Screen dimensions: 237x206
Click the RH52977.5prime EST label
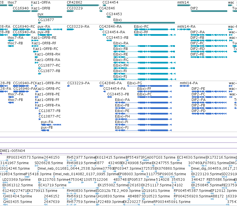pos(81,157)
